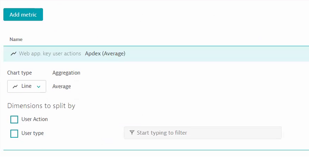Open the Line chart type dropdown

click(27, 87)
